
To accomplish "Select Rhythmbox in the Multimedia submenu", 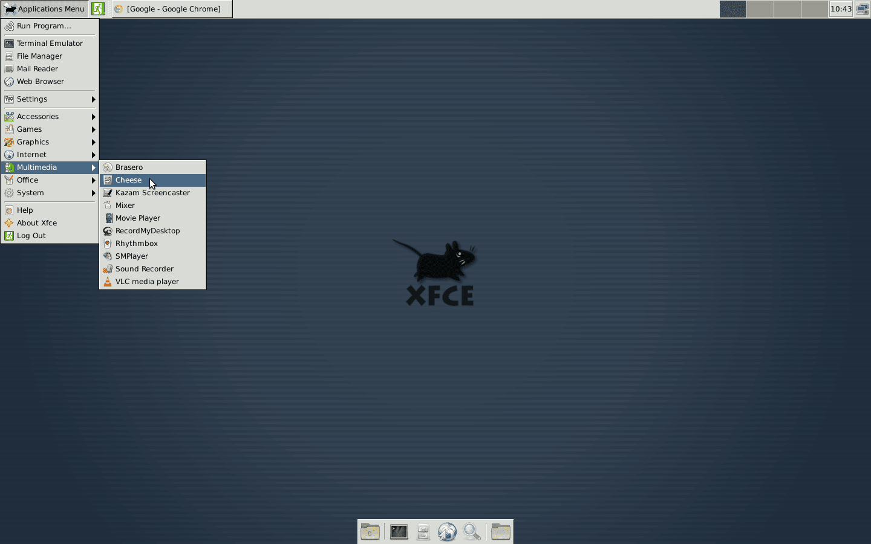I will [x=137, y=243].
